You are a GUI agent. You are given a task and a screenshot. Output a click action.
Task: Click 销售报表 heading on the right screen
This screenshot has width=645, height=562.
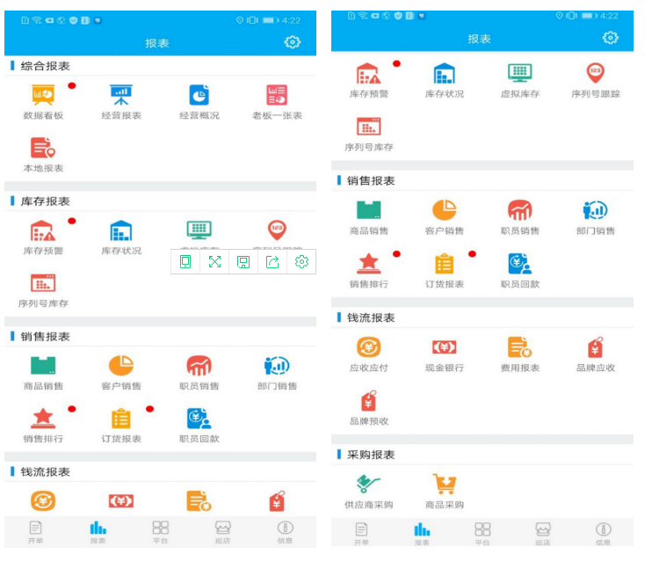click(371, 181)
